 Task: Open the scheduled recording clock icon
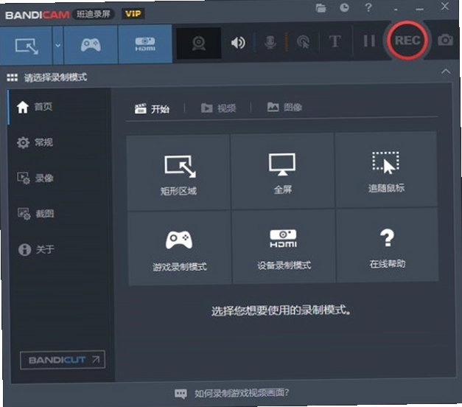344,7
